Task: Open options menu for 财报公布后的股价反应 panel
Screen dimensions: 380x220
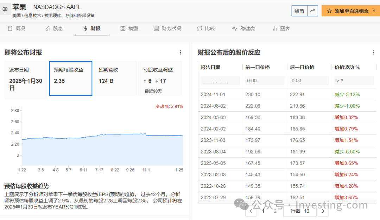Action: 374,52
